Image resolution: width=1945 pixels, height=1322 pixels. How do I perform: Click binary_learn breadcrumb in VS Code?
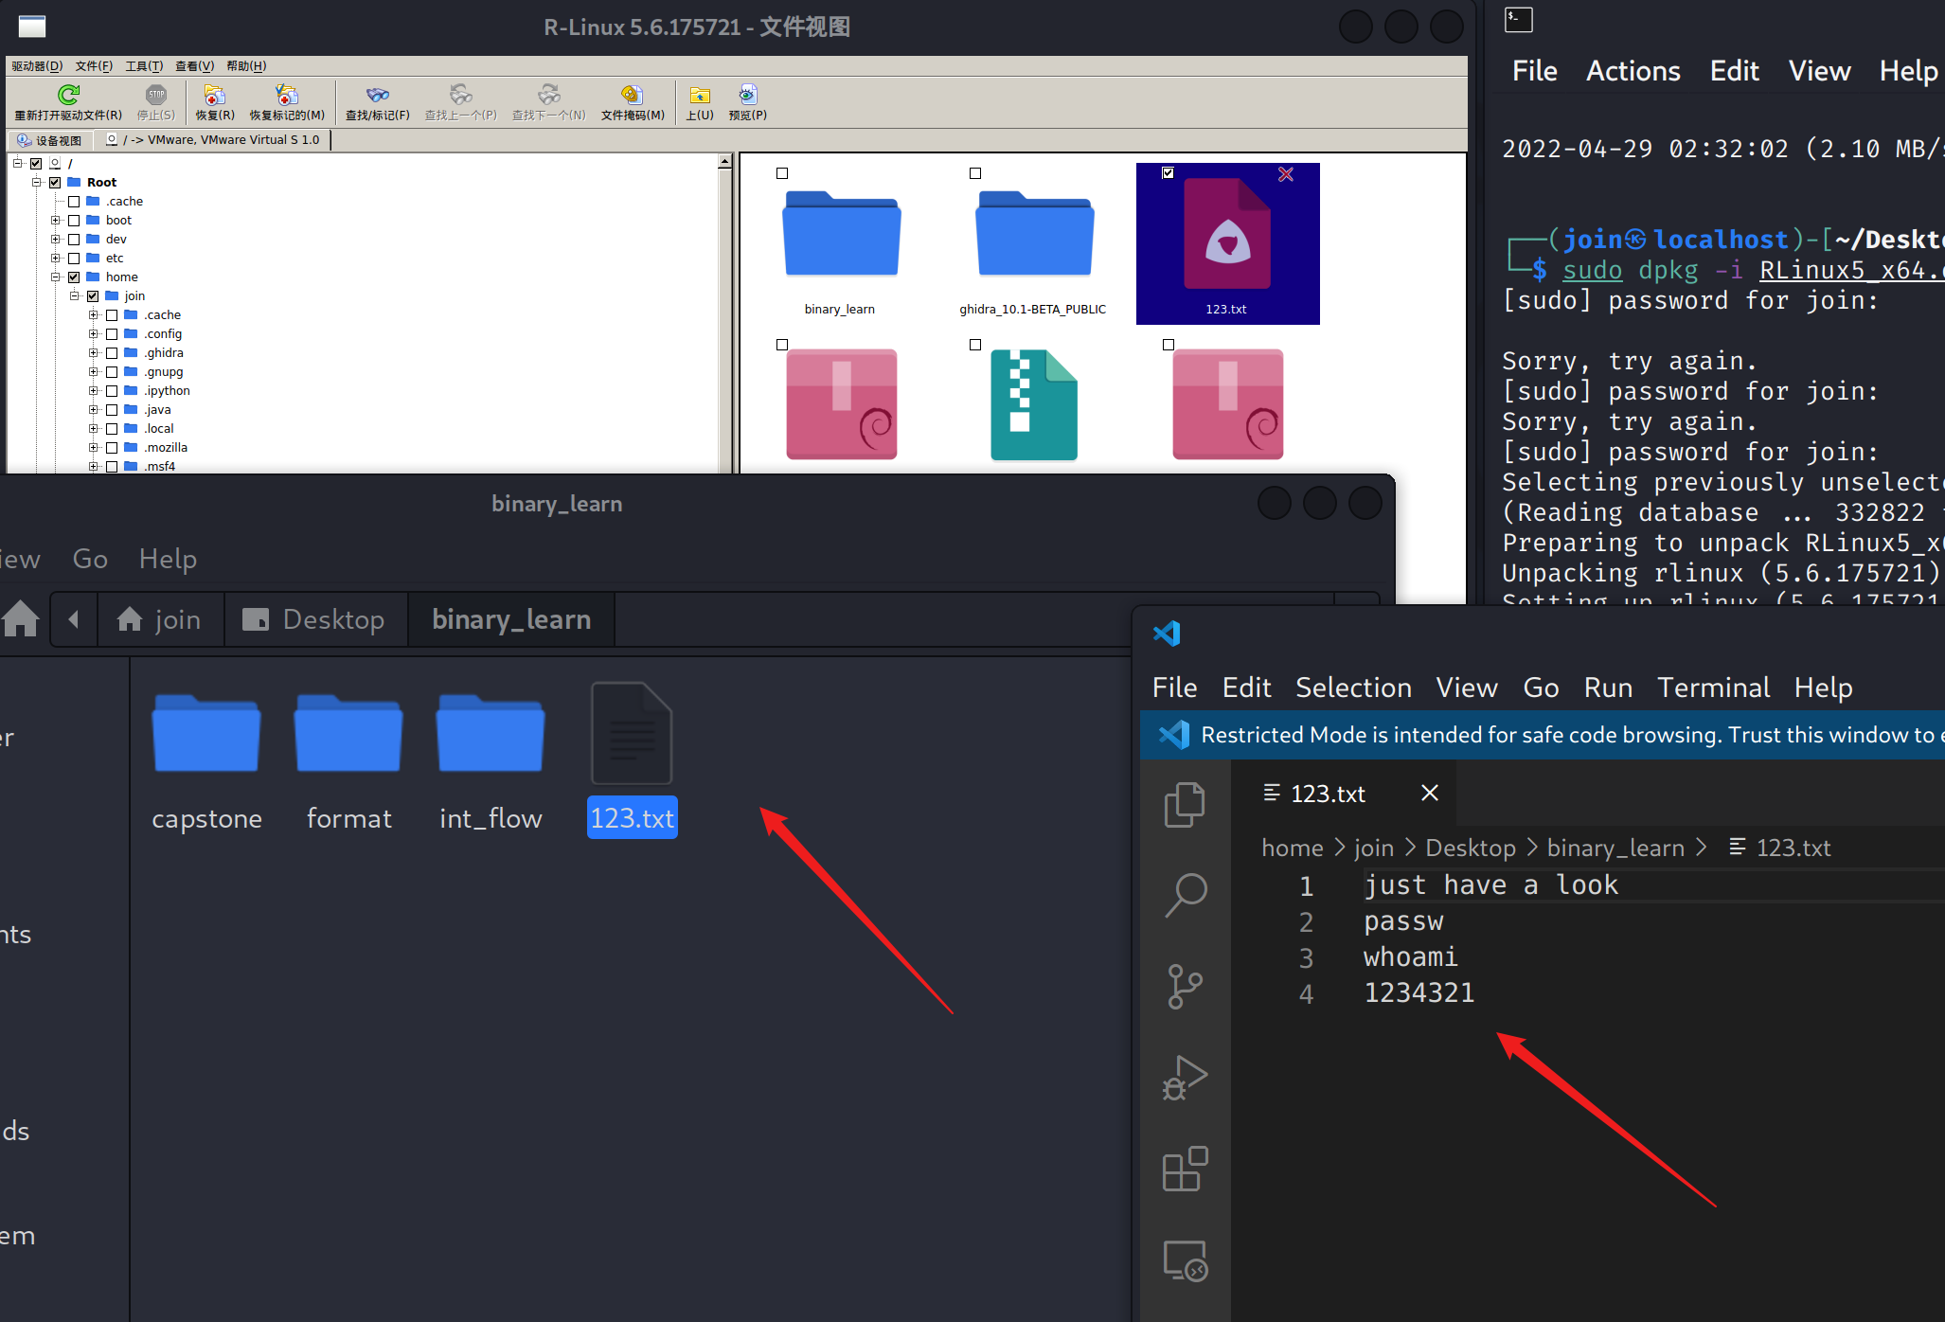[1615, 848]
